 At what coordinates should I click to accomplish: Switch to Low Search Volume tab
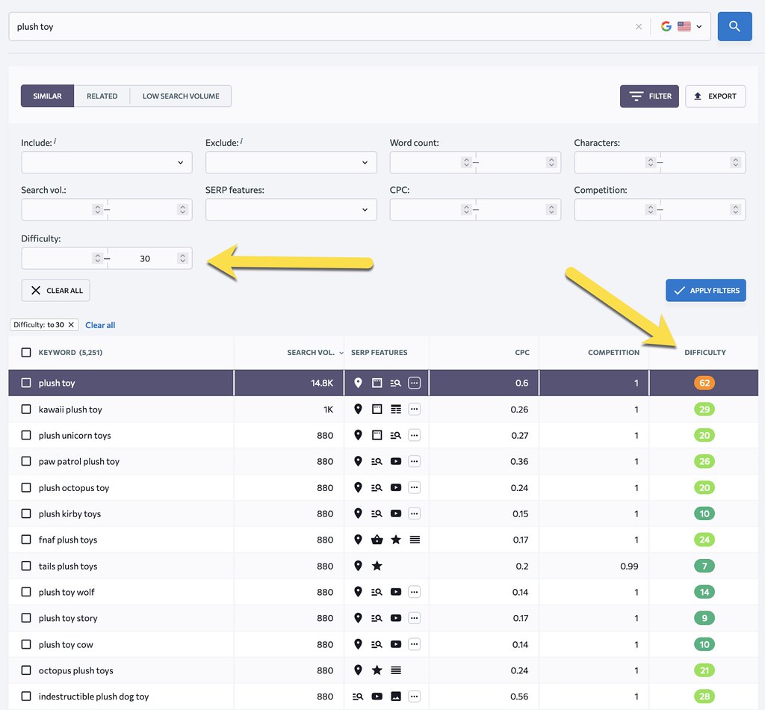tap(181, 96)
